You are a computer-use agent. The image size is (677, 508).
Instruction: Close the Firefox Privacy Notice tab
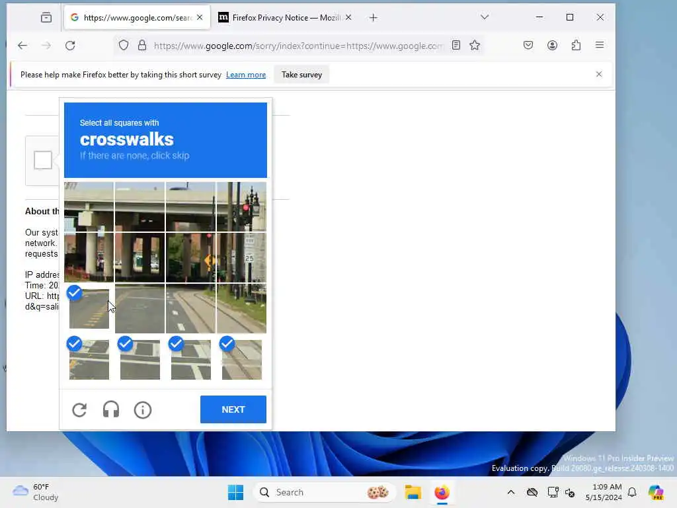coord(348,17)
